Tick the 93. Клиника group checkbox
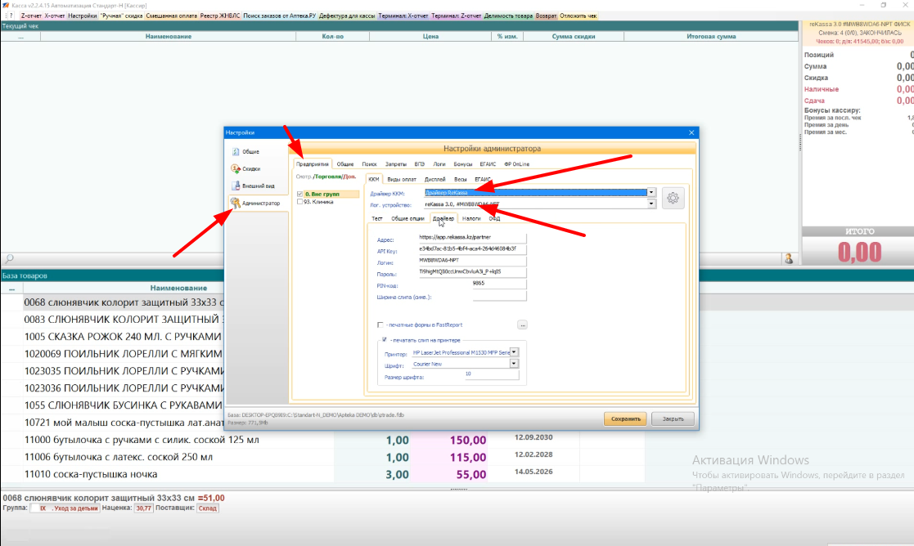914x546 pixels. point(300,202)
